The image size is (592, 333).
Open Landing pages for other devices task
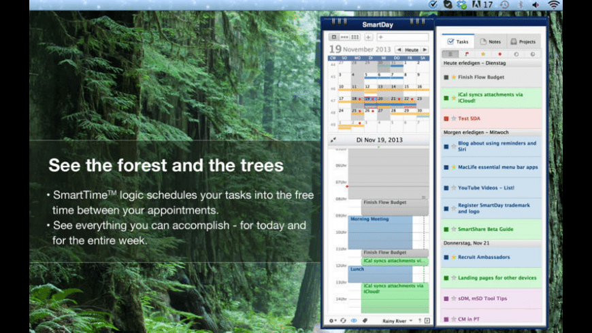click(497, 278)
